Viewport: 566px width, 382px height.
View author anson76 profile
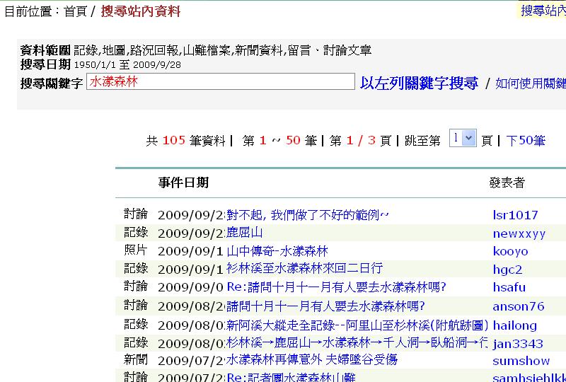pyautogui.click(x=518, y=306)
